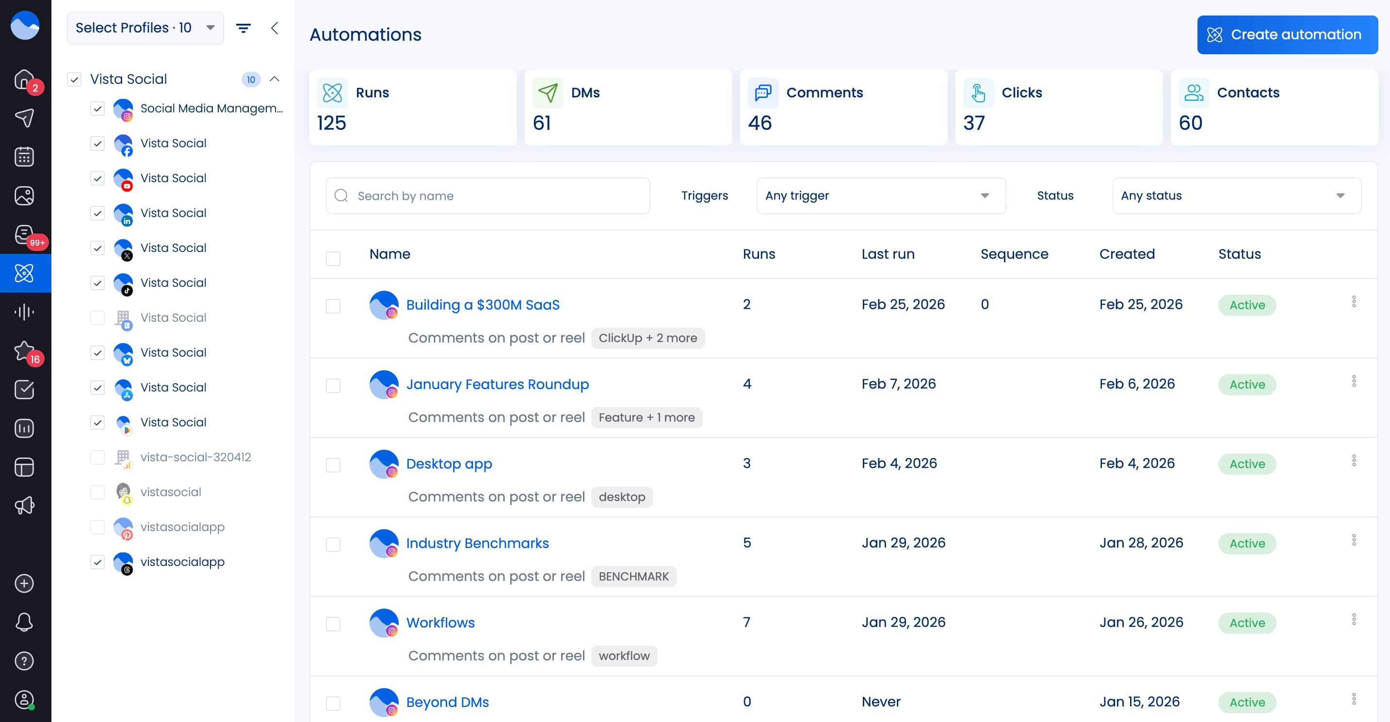Open Reviews with 16 notifications
This screenshot has height=722, width=1390.
click(25, 351)
